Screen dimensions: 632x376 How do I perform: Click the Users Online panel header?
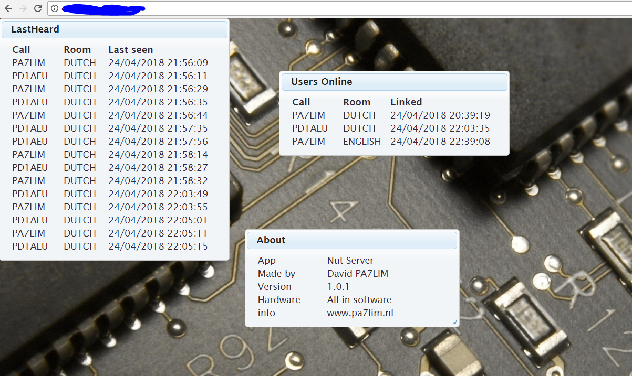394,82
